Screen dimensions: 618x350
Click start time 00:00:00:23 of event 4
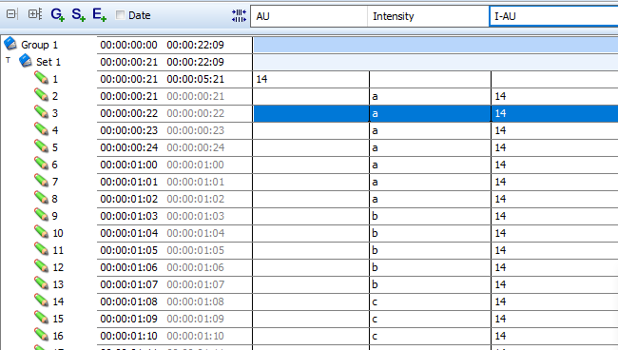(x=129, y=130)
